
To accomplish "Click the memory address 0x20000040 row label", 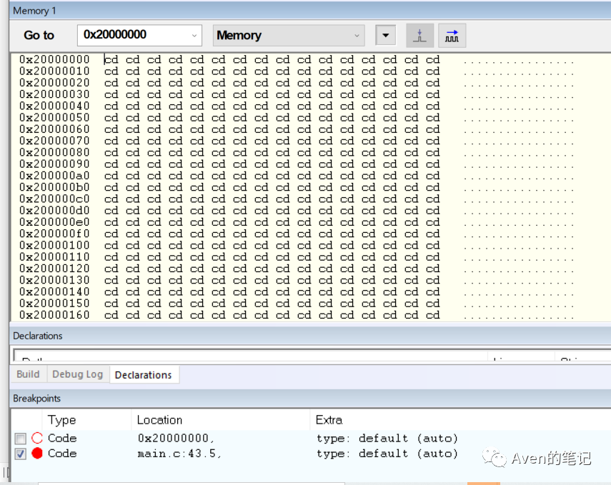I will pyautogui.click(x=54, y=106).
